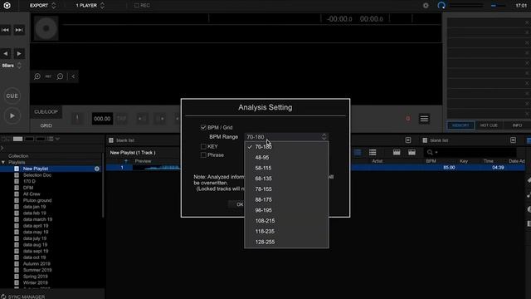Open the hamburger menu beside the deck
531x299 pixels.
(424, 119)
